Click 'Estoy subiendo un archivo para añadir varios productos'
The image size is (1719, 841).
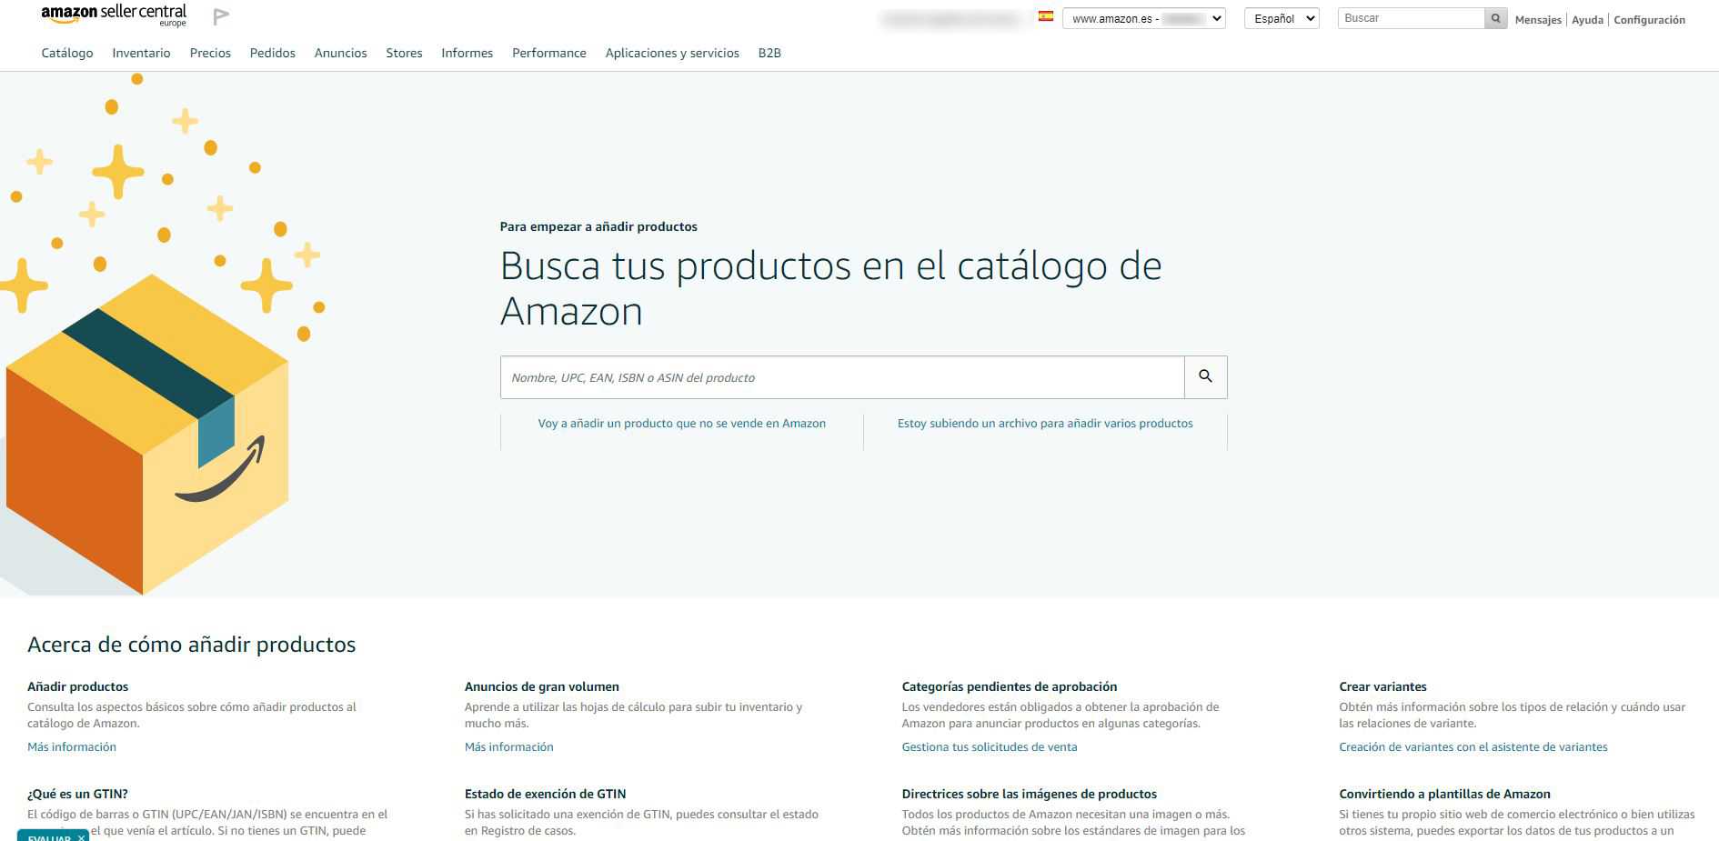click(x=1045, y=423)
